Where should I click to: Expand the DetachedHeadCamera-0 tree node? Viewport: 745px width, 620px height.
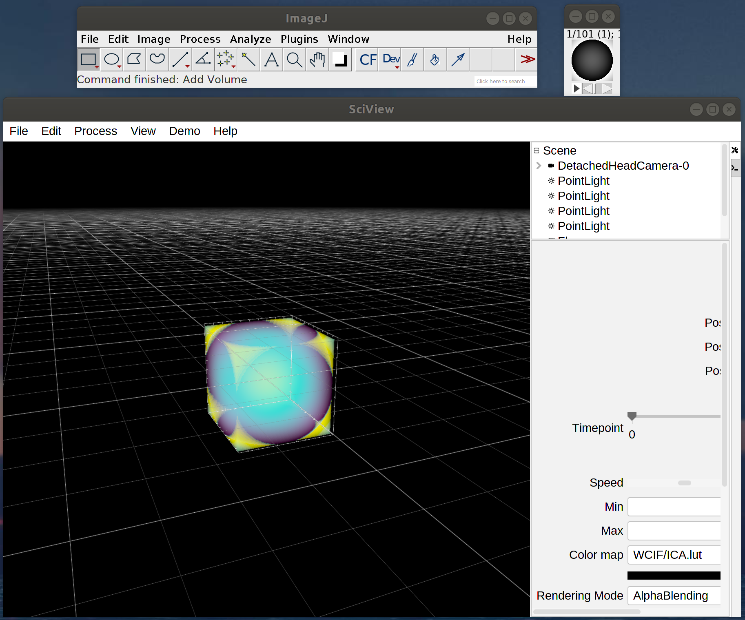point(539,166)
